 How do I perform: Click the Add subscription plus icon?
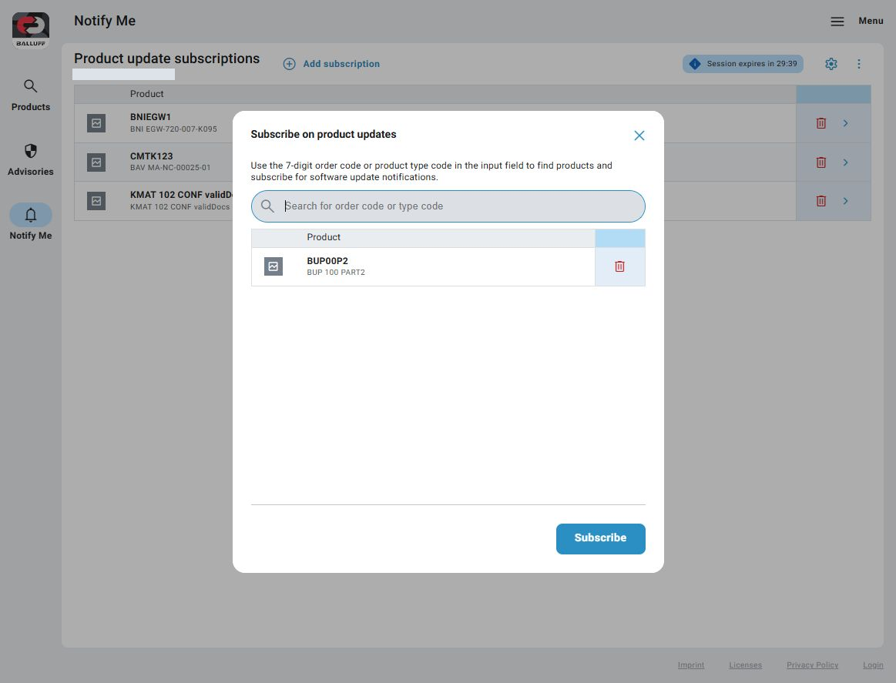(x=289, y=64)
